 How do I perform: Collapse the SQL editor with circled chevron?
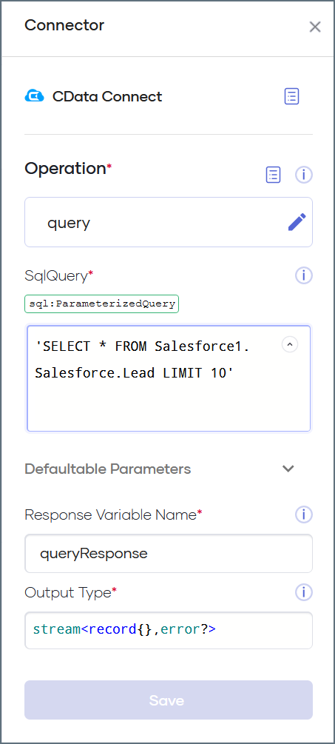(x=290, y=344)
